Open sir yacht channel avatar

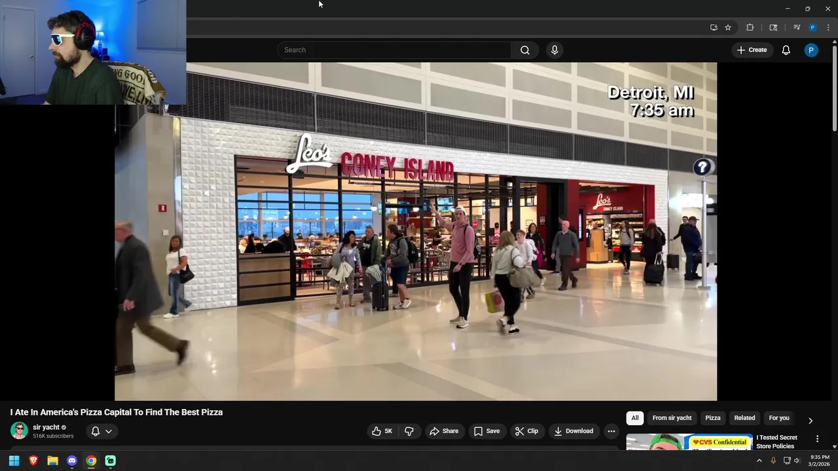point(19,430)
